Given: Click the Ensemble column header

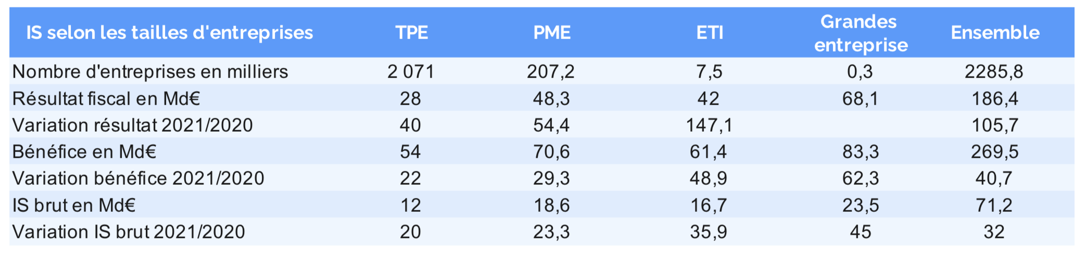Looking at the screenshot, I should tap(995, 33).
